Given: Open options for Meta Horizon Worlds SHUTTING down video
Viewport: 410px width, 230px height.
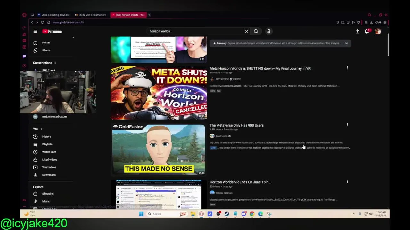Looking at the screenshot, I should (x=347, y=68).
